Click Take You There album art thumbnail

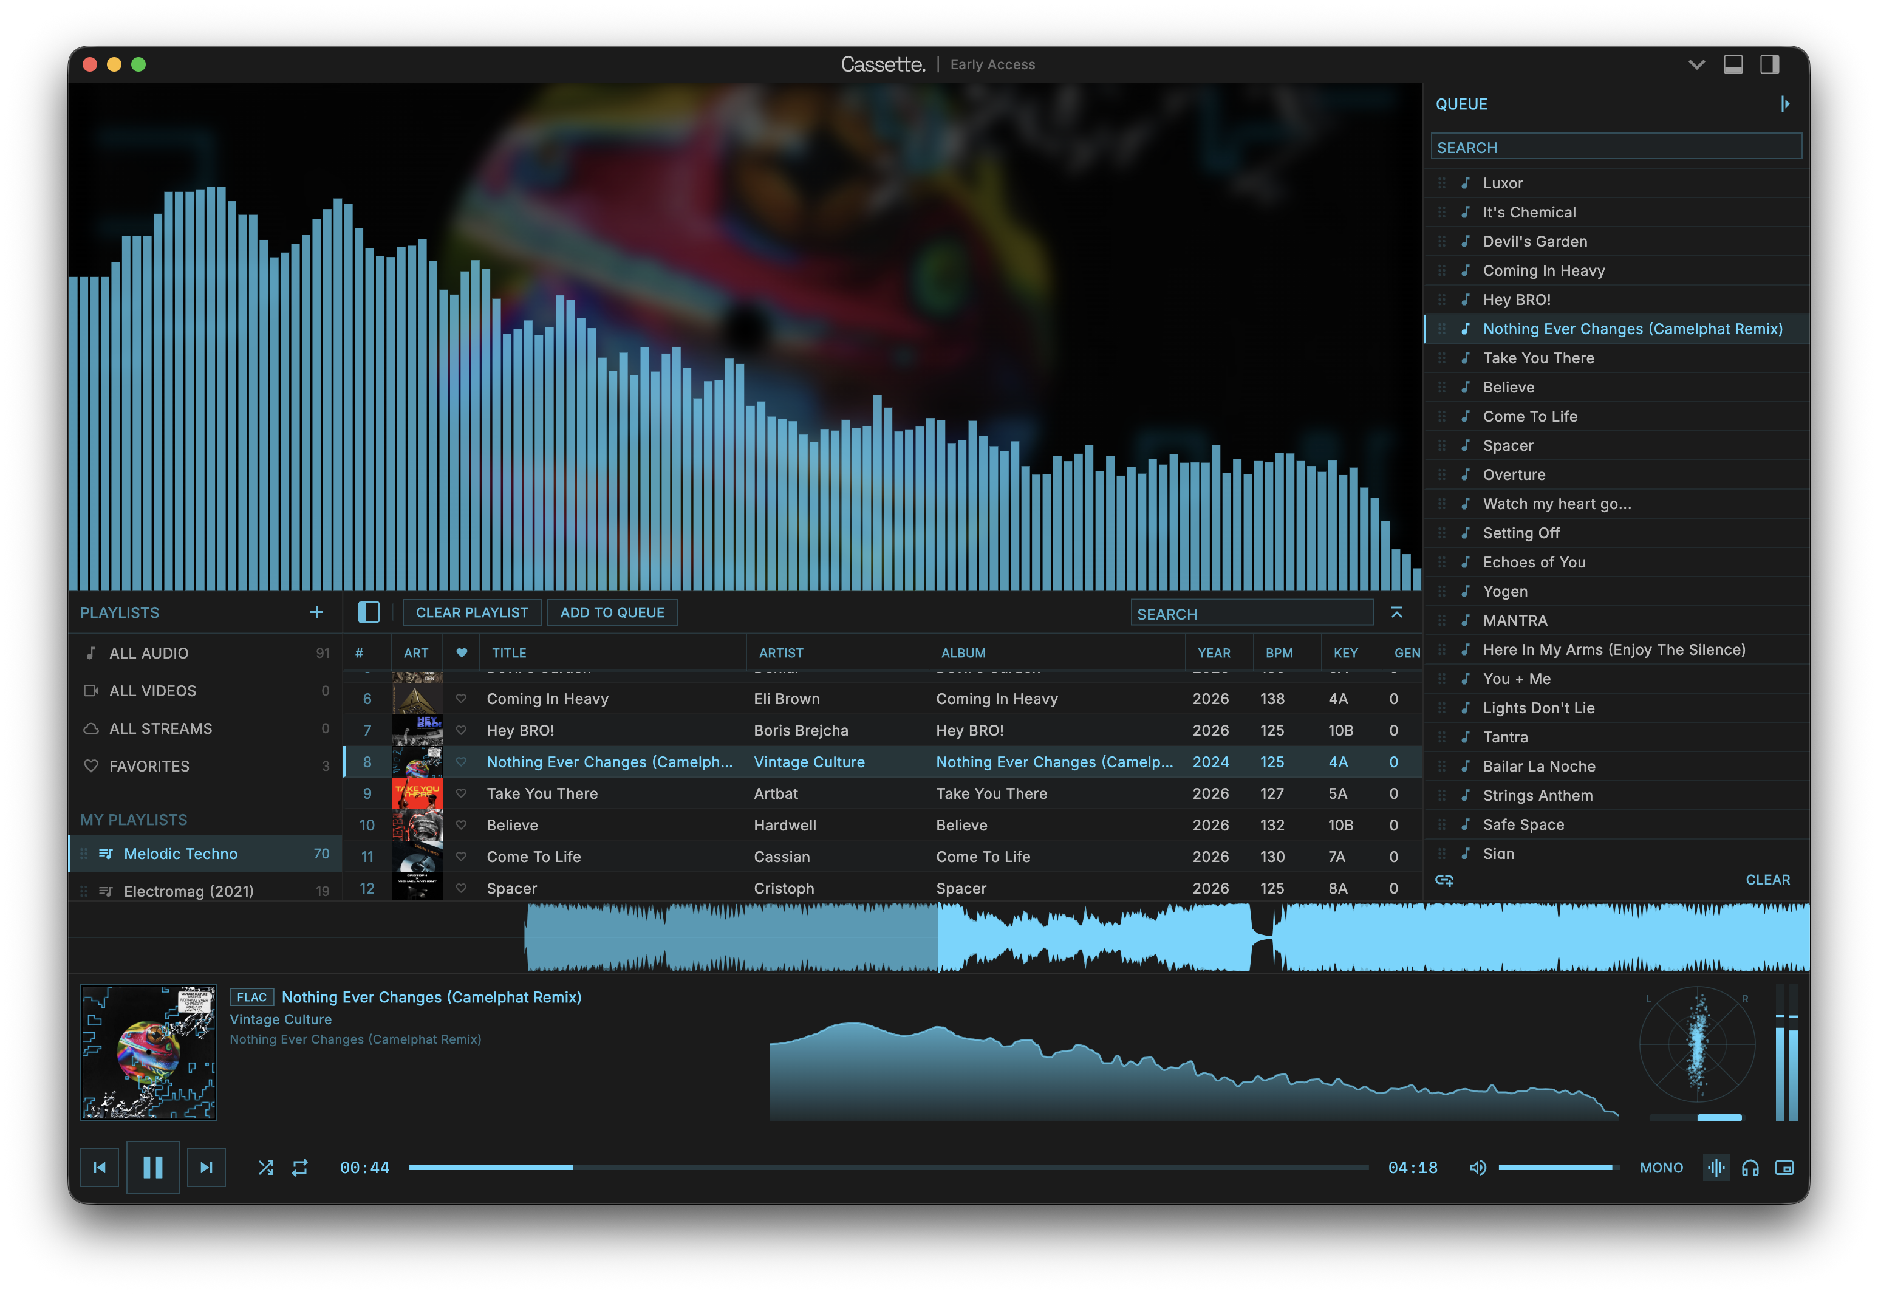click(x=417, y=794)
